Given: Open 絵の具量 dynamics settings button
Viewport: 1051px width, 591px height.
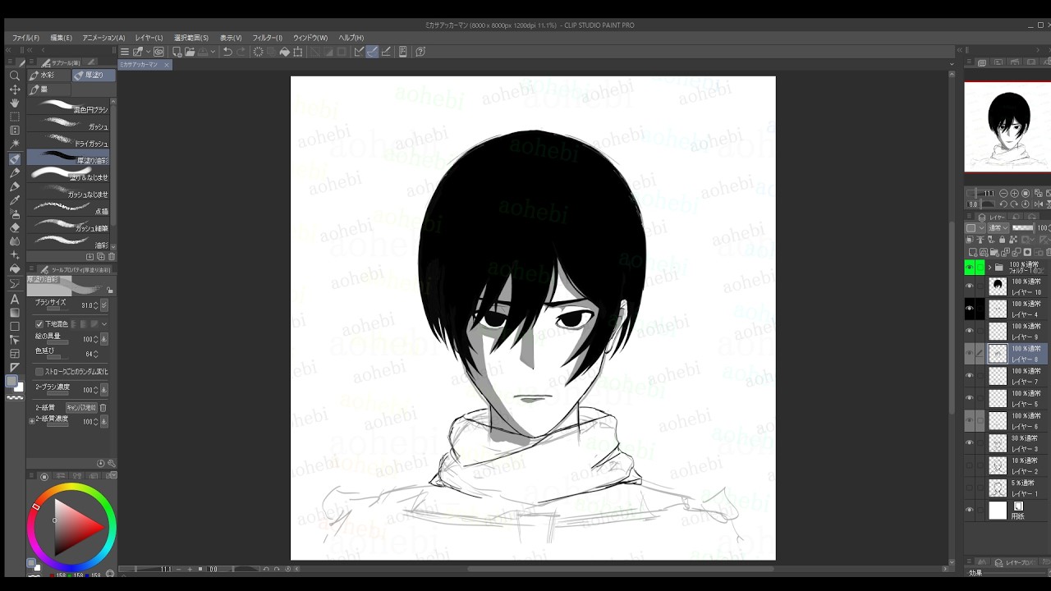Looking at the screenshot, I should [103, 339].
